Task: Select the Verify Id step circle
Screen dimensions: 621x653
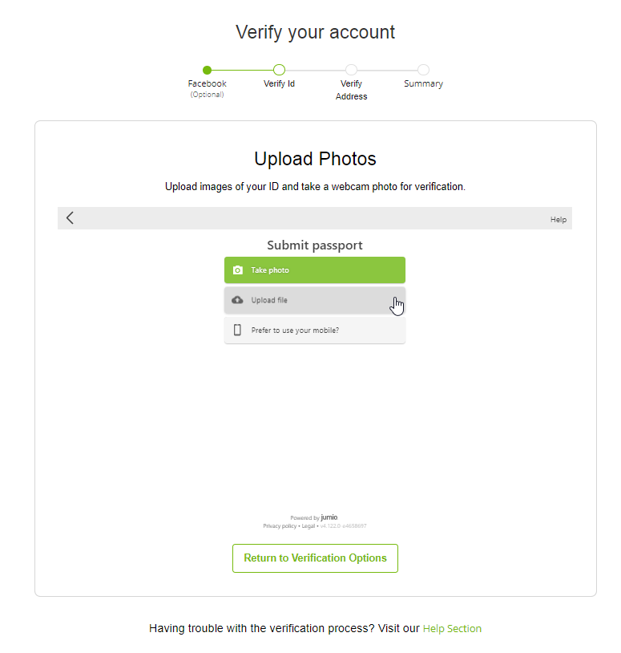Action: [x=279, y=70]
